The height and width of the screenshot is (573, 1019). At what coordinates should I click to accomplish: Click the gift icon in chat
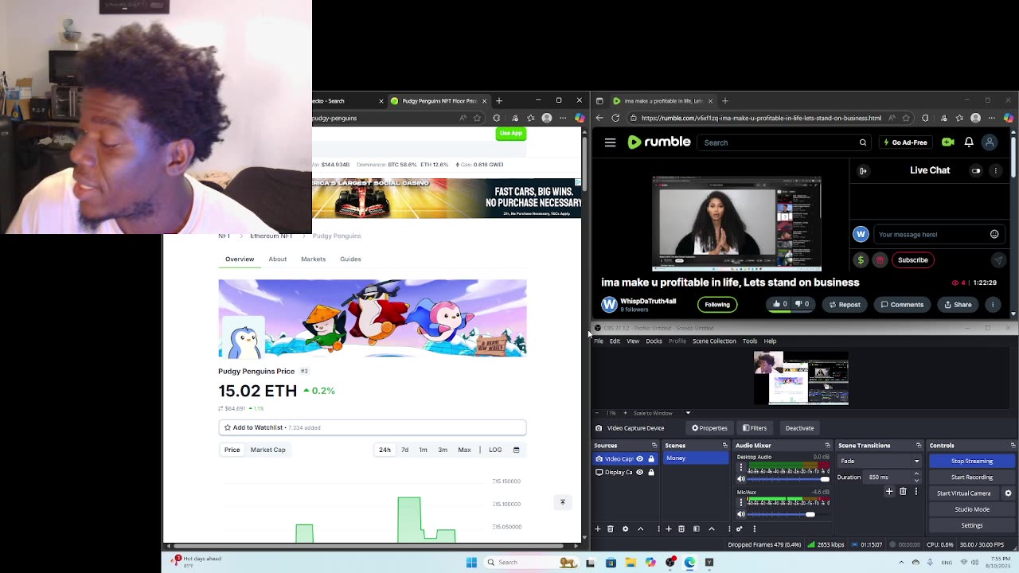[x=880, y=259]
